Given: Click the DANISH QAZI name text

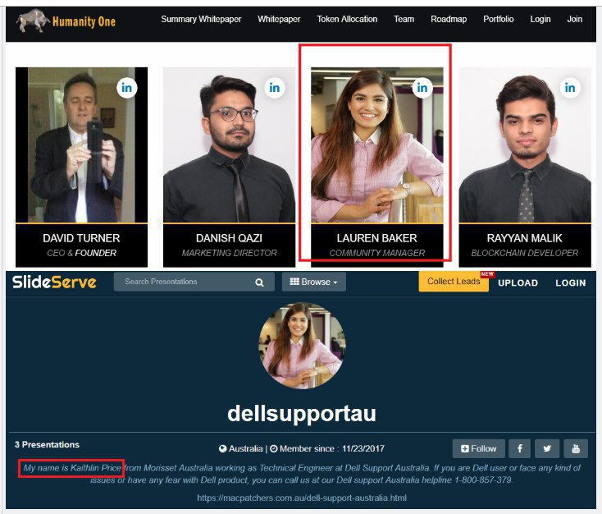Looking at the screenshot, I should pyautogui.click(x=229, y=238).
